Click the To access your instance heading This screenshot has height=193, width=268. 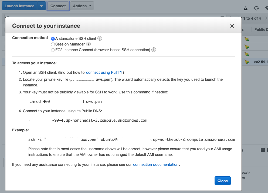(34, 63)
